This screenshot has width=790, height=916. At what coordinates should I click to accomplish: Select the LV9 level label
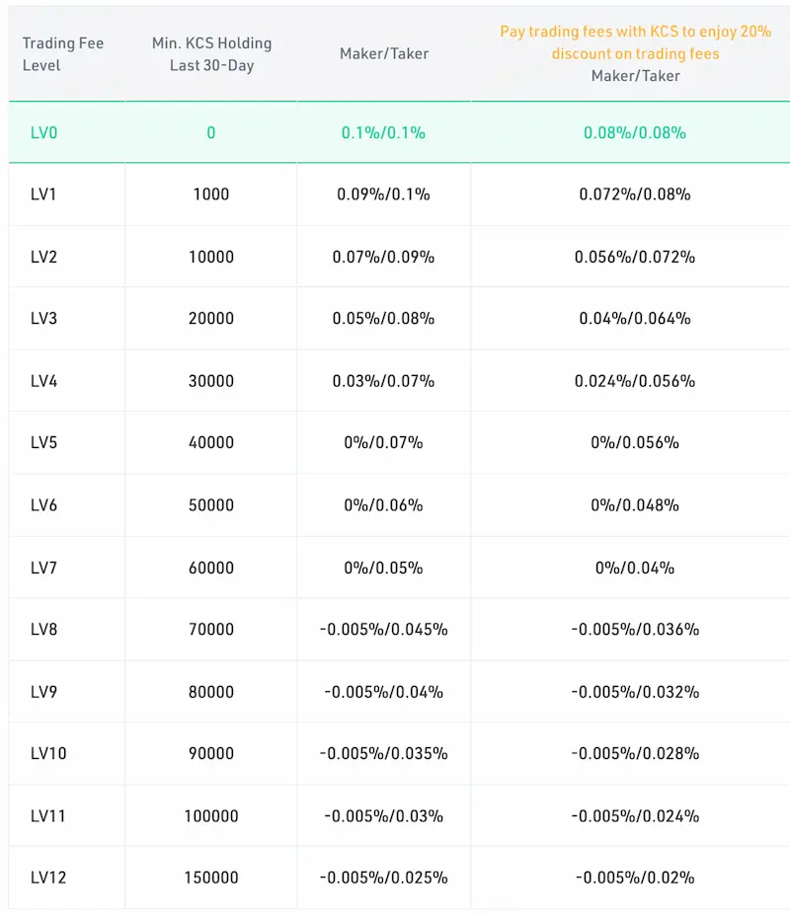(x=43, y=692)
